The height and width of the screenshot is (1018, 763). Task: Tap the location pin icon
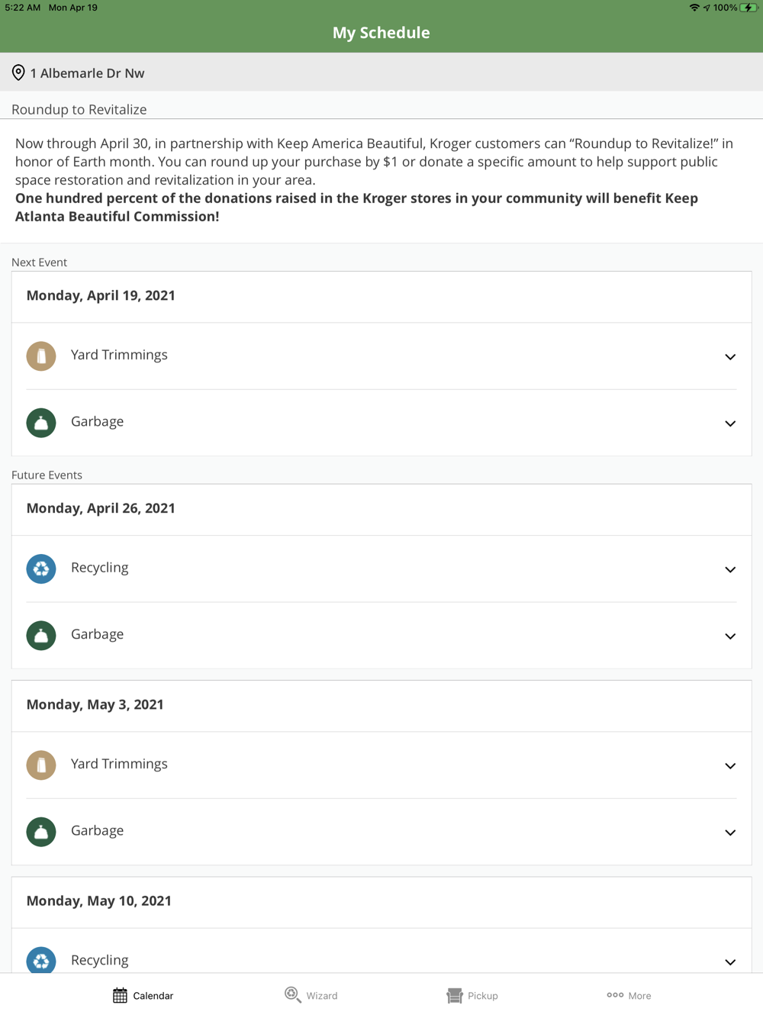pos(18,72)
